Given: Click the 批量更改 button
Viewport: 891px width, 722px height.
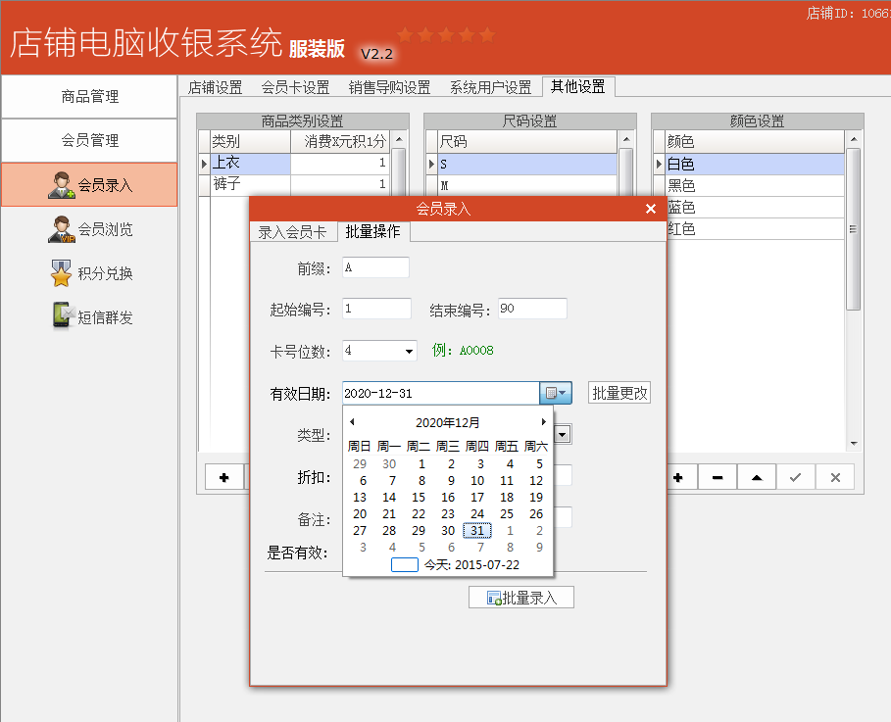Looking at the screenshot, I should pos(619,393).
